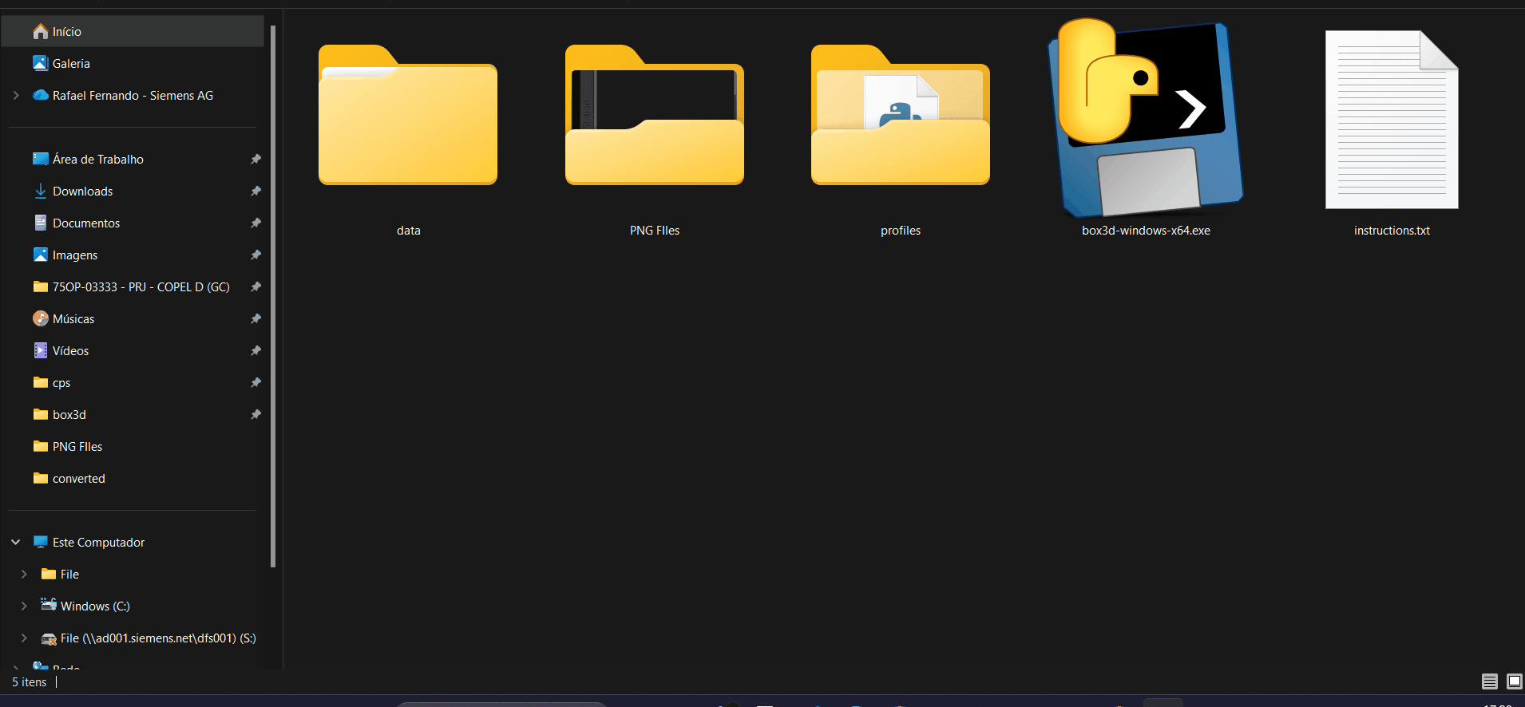1525x707 pixels.
Task: Open Músicas library in sidebar
Action: (73, 319)
